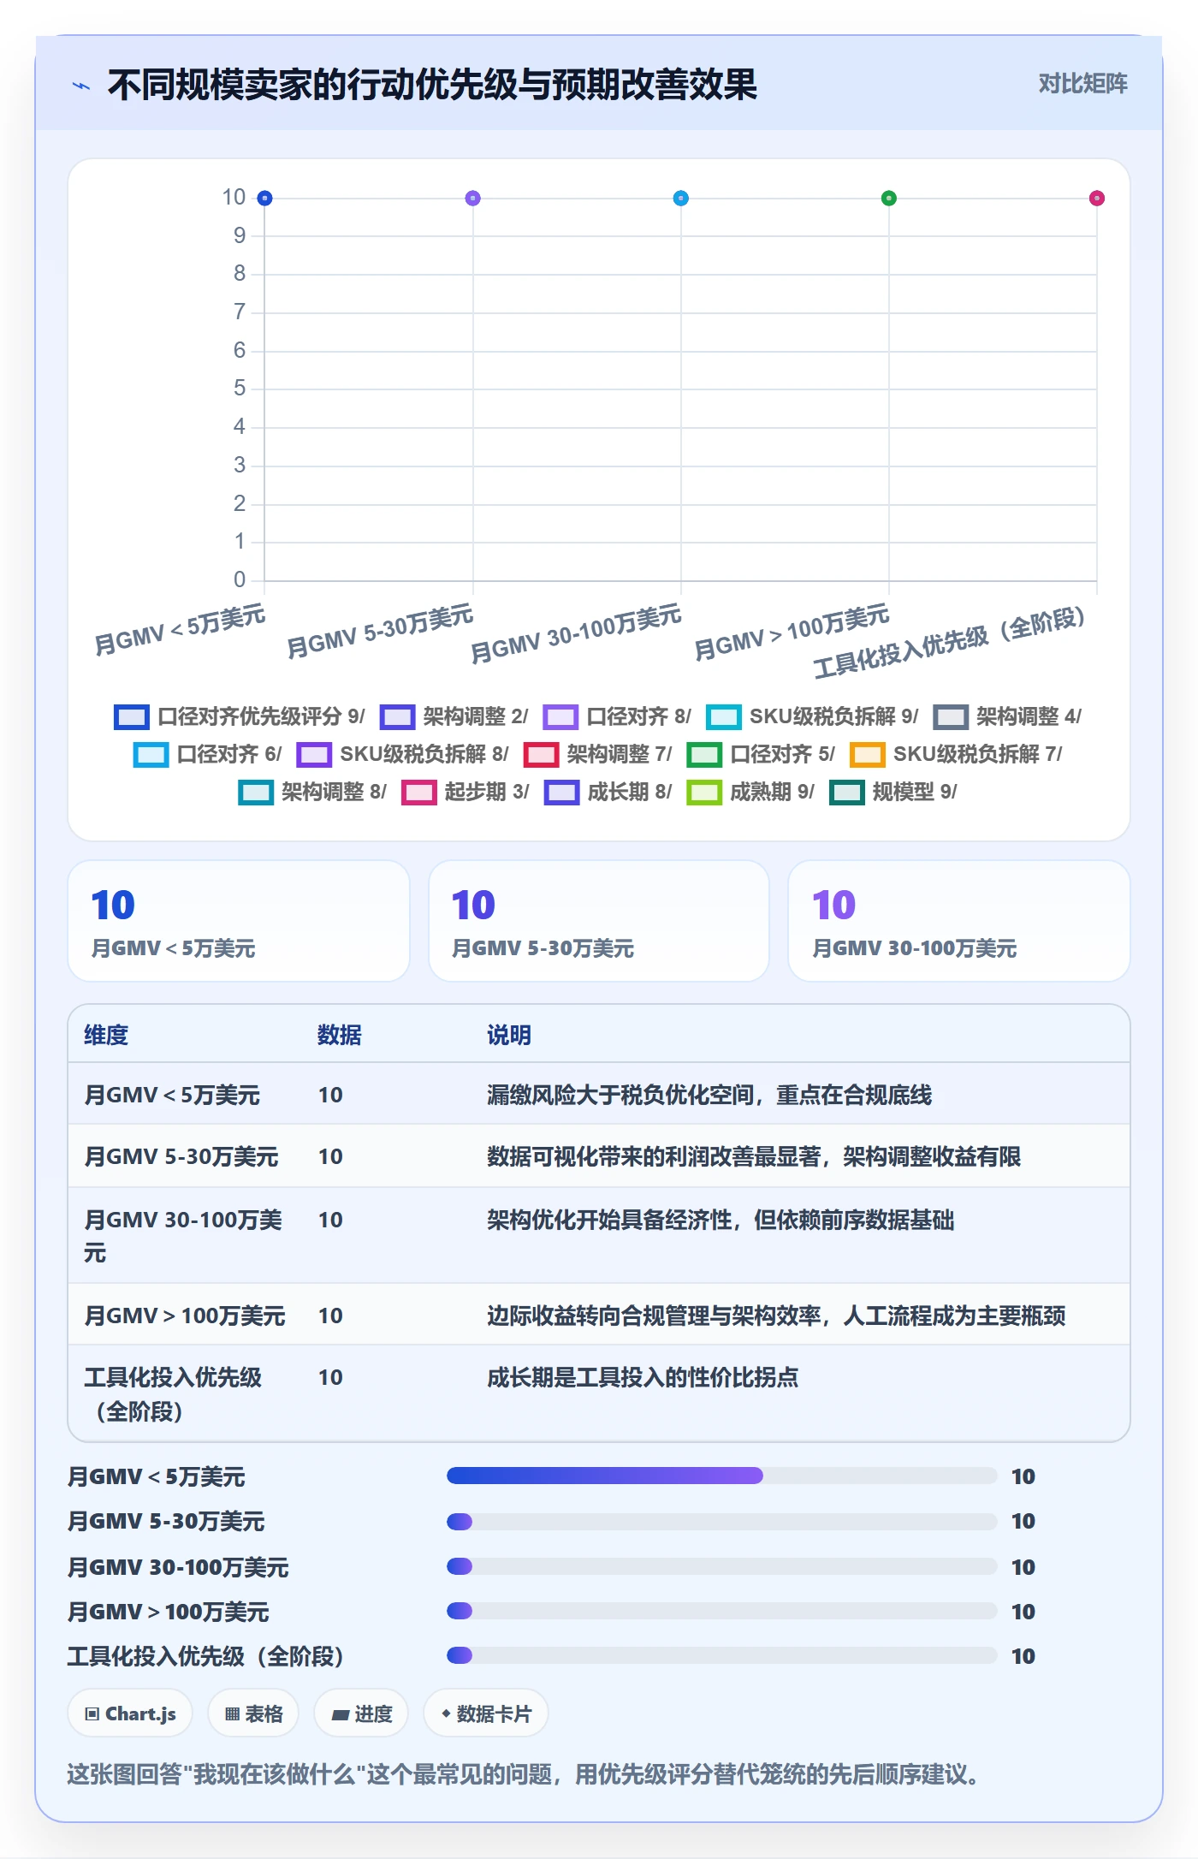
Task: Click the data card 月GMV < 5万美元
Action: [x=239, y=921]
